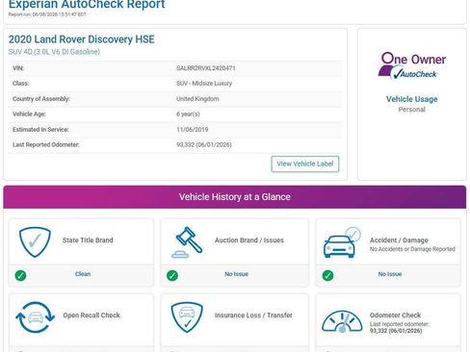Click the Open Recall Check circular arrows icon
The image size is (470, 352).
point(36,317)
